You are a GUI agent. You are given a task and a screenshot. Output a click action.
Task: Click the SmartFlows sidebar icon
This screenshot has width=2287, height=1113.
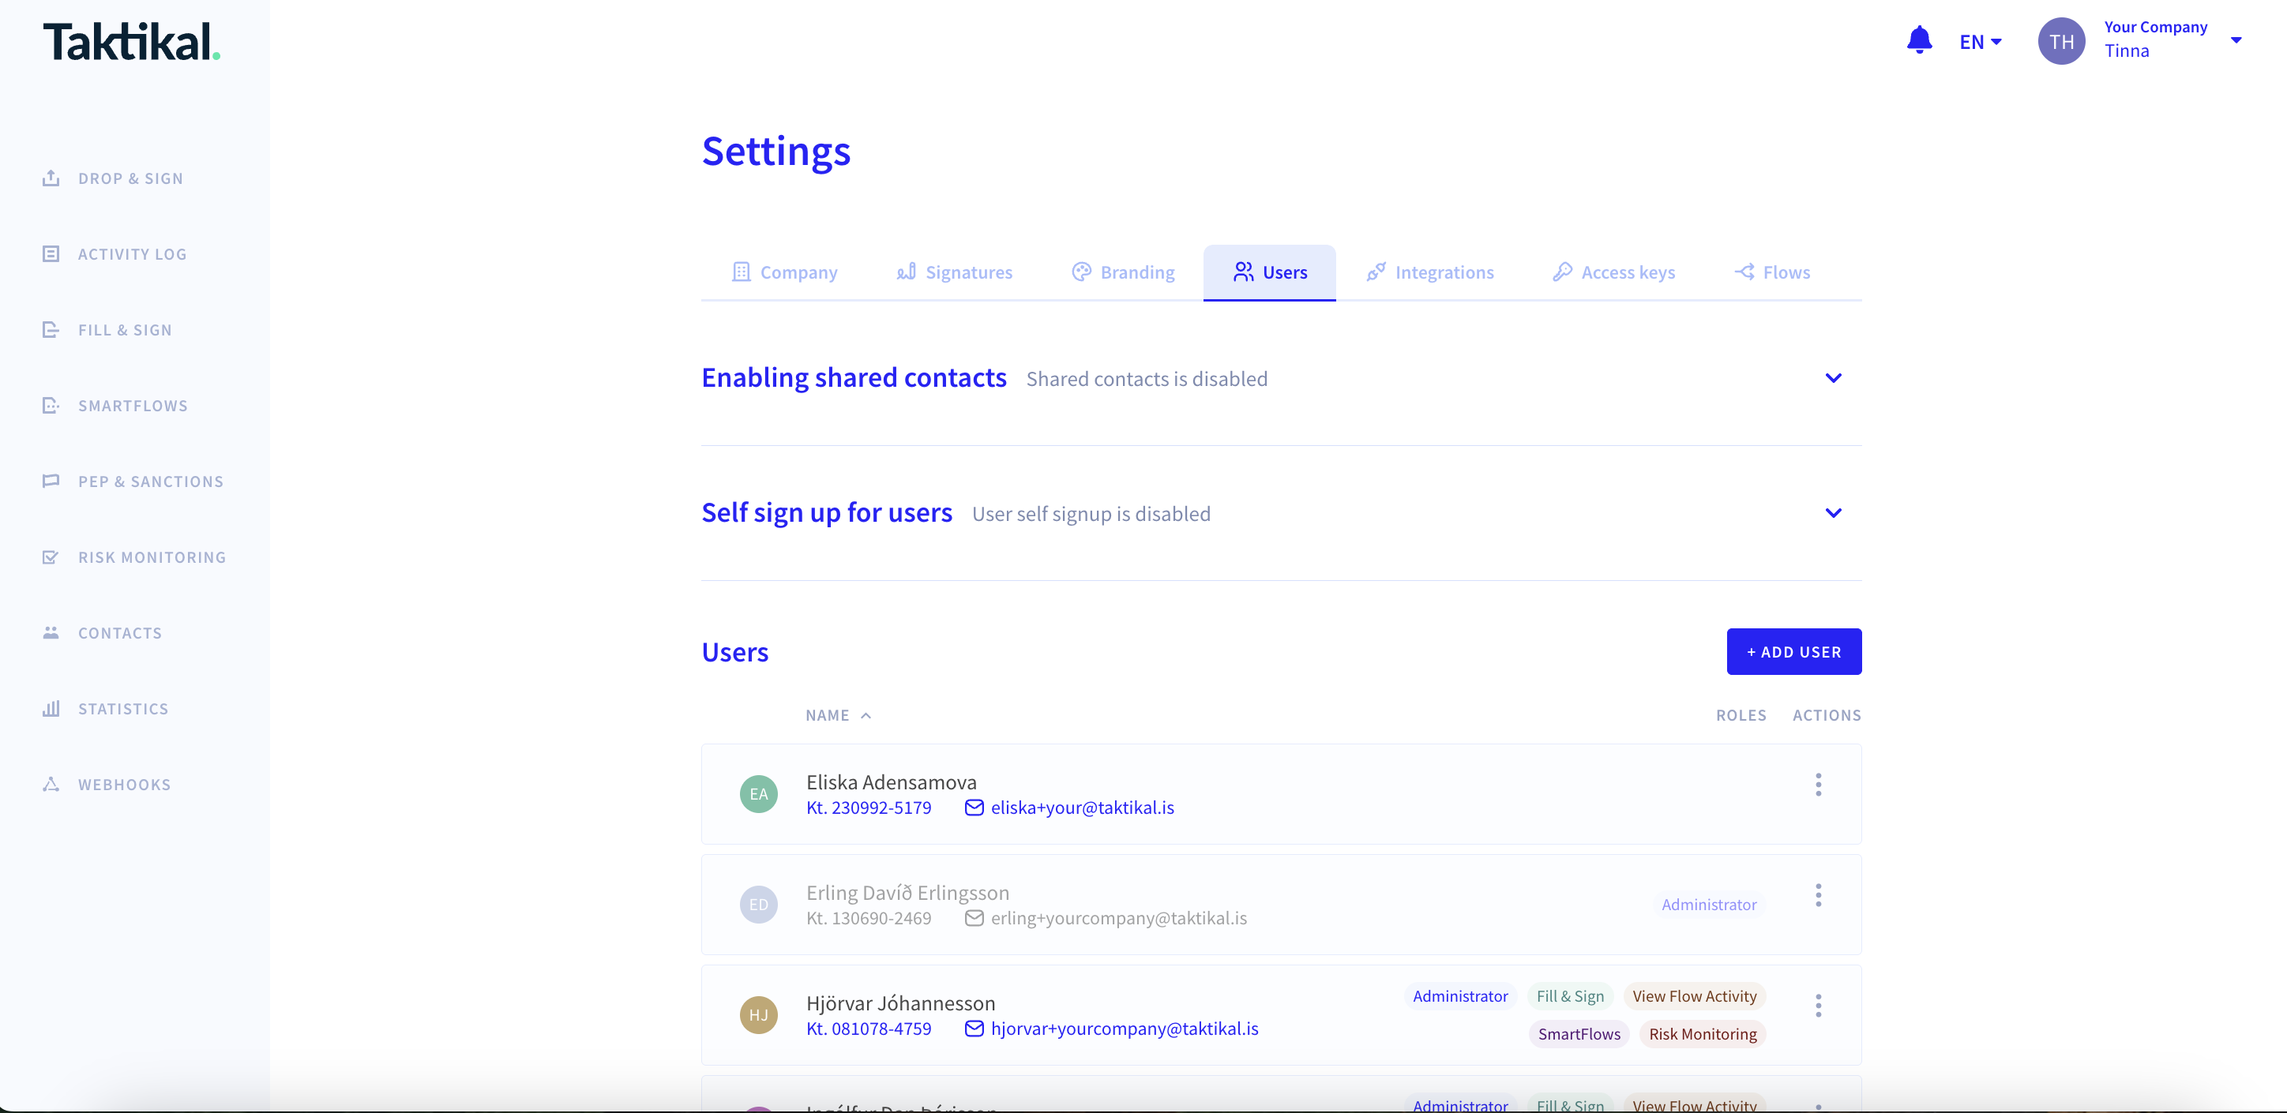pos(51,406)
